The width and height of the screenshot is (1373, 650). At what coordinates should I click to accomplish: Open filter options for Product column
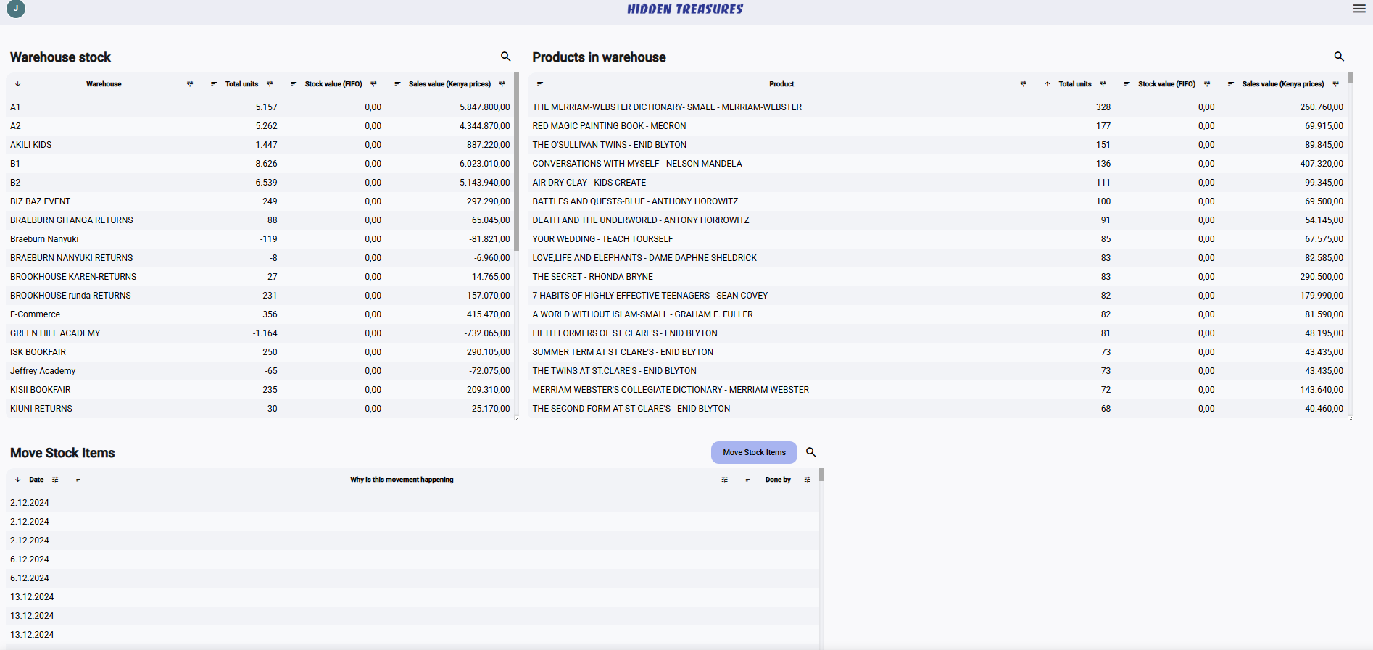[1023, 84]
